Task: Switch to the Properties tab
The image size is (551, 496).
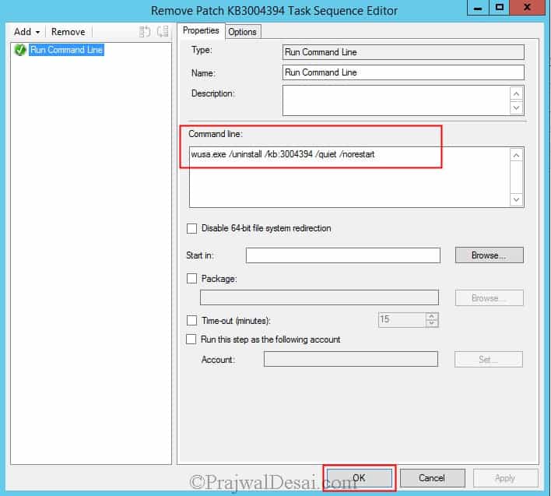Action: (201, 30)
